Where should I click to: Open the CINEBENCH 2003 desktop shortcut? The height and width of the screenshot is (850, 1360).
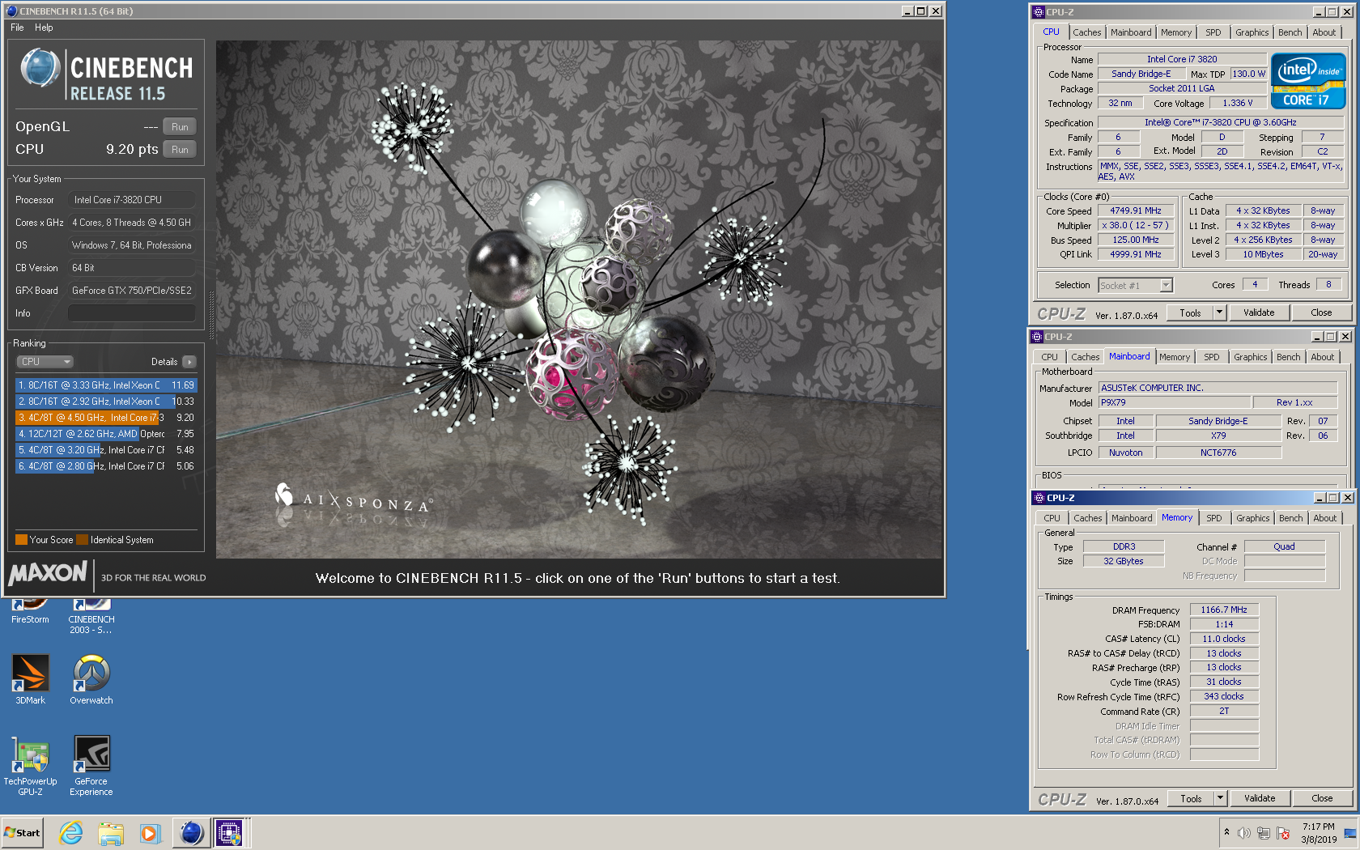click(91, 617)
